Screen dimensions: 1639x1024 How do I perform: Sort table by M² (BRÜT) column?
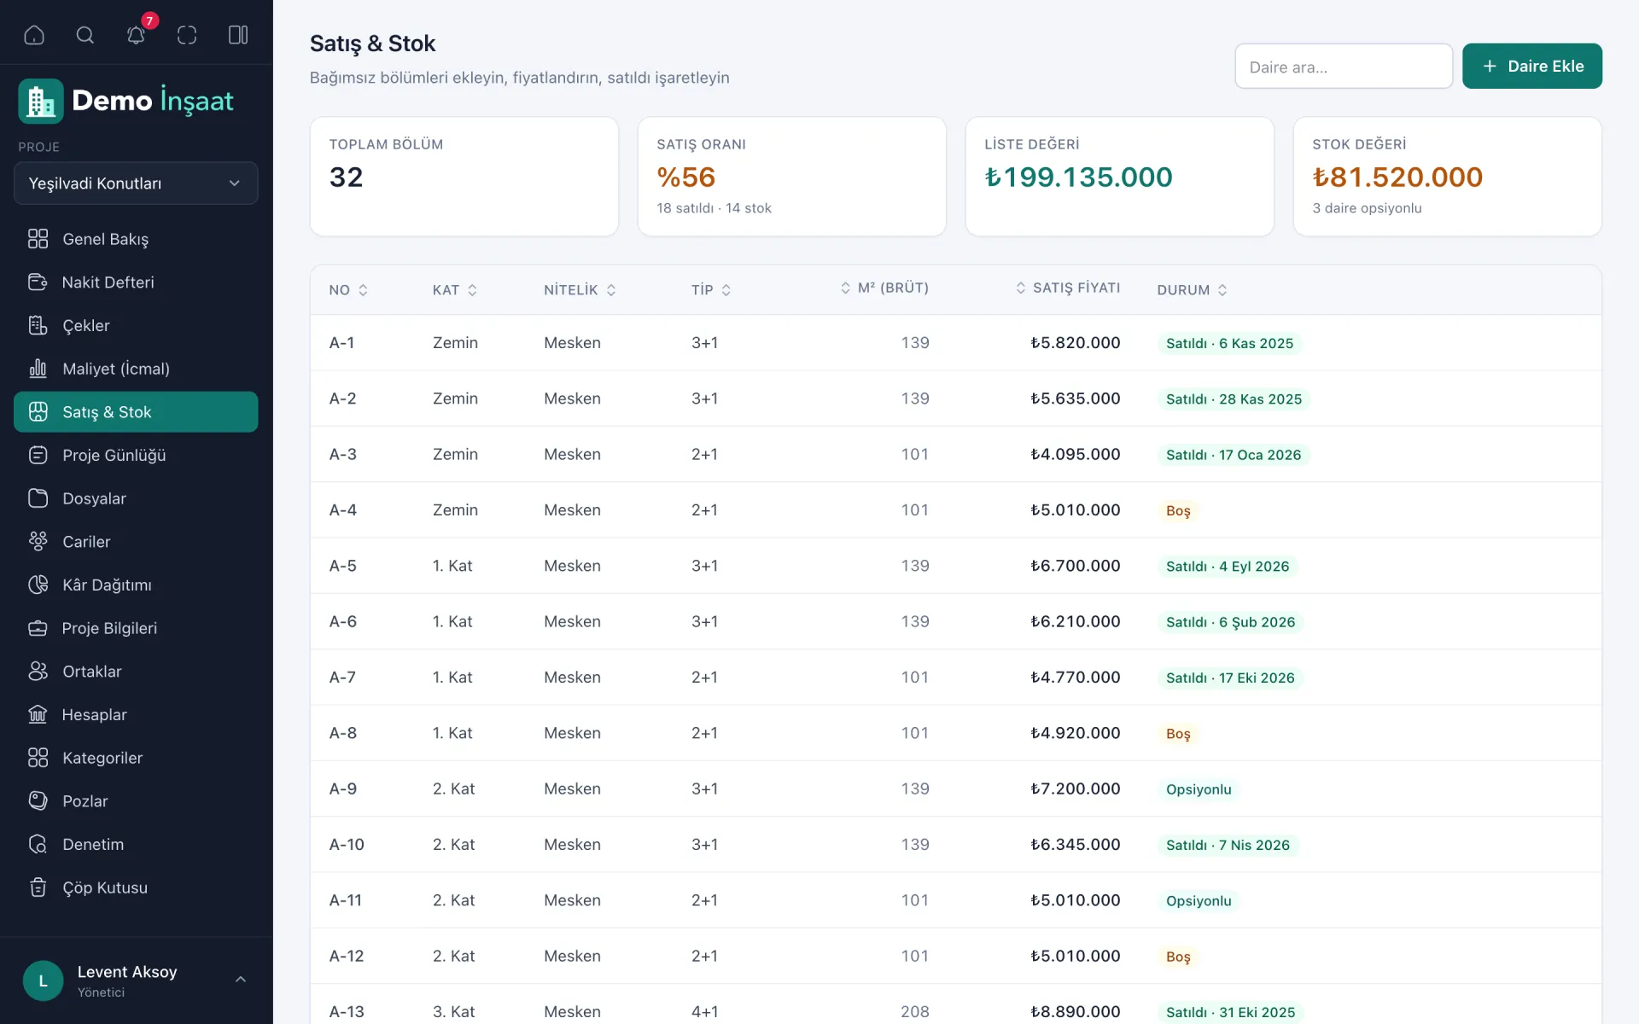884,288
